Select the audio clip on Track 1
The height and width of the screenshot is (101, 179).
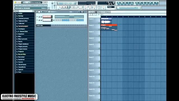(x=106, y=21)
